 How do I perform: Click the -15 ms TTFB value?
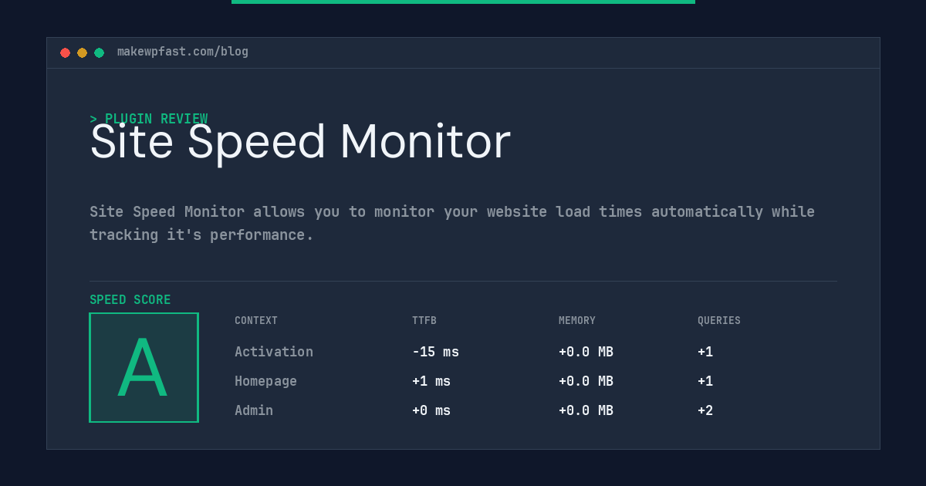(x=435, y=352)
